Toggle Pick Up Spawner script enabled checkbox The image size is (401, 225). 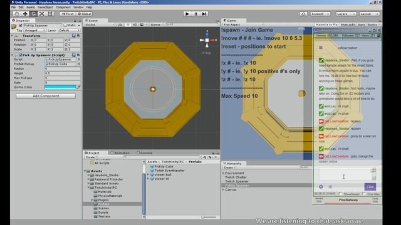pyautogui.click(x=20, y=55)
